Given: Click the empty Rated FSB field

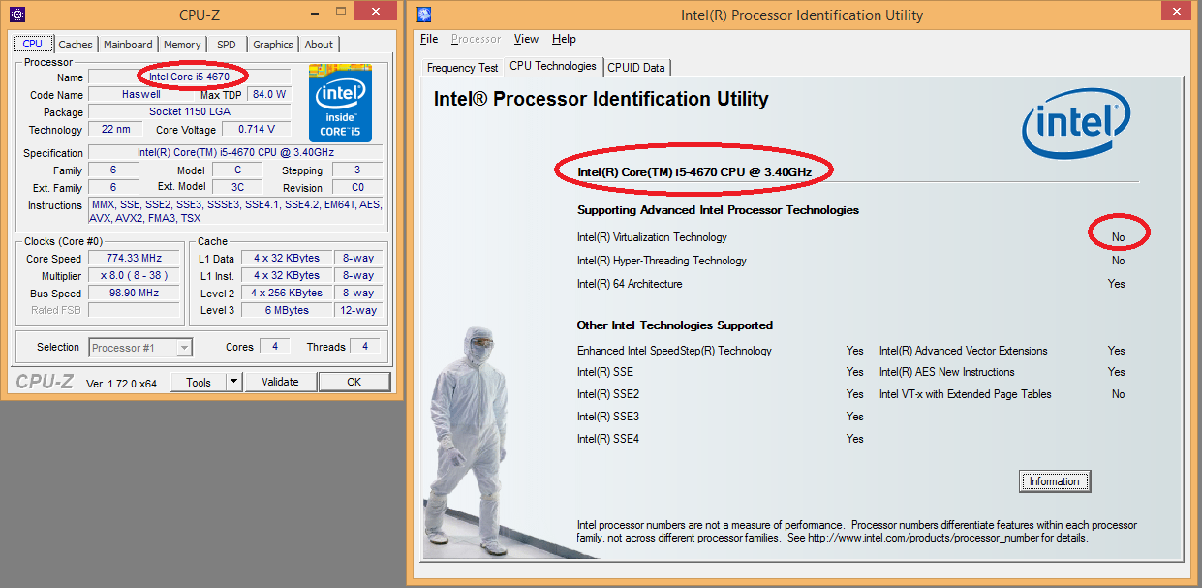Looking at the screenshot, I should point(135,311).
